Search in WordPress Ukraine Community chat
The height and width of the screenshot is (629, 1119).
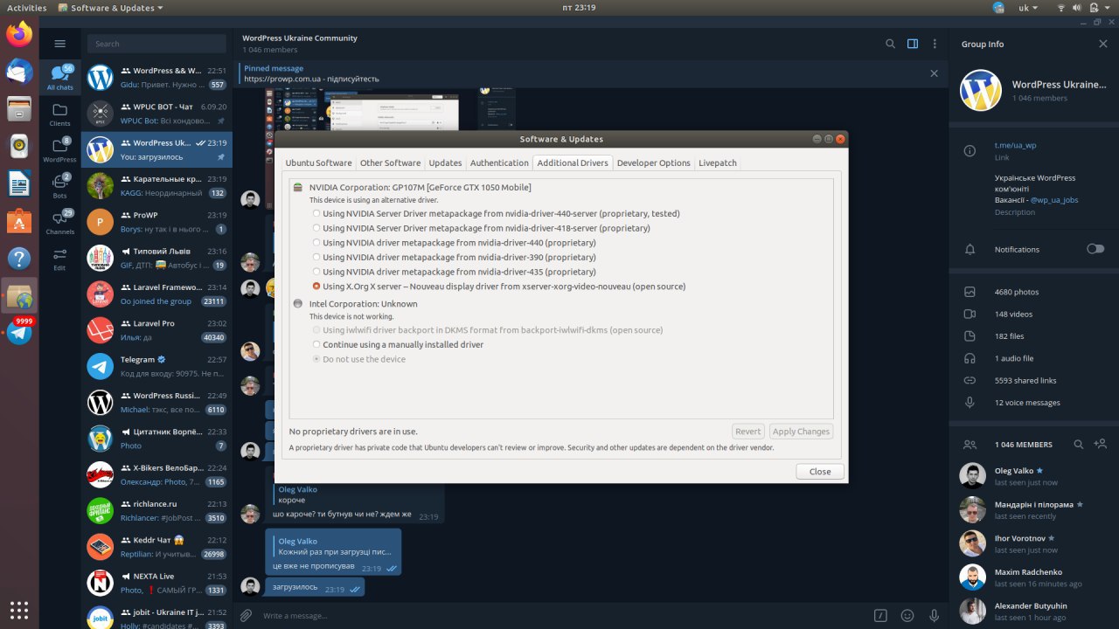(x=890, y=44)
